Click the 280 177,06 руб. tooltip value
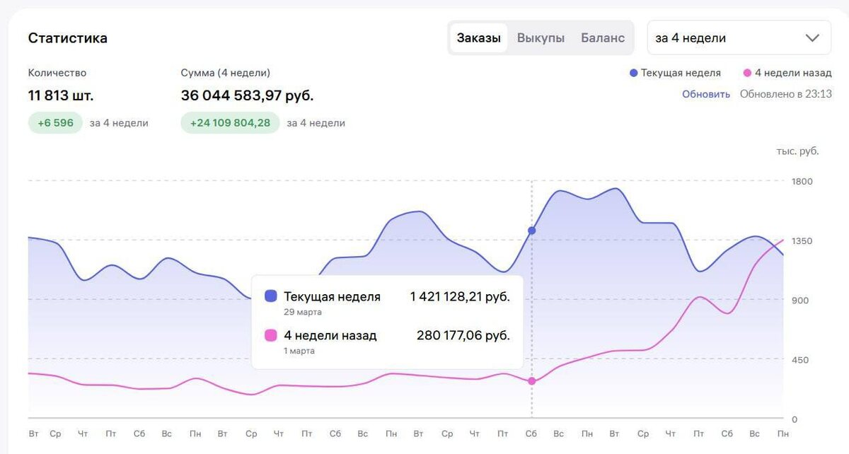 point(463,335)
